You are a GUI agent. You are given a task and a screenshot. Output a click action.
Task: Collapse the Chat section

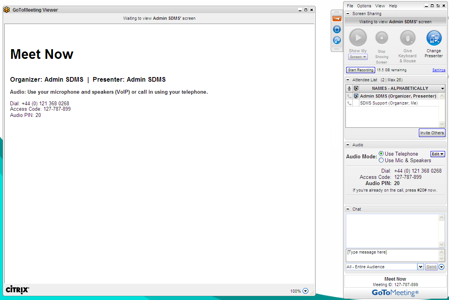pyautogui.click(x=348, y=209)
